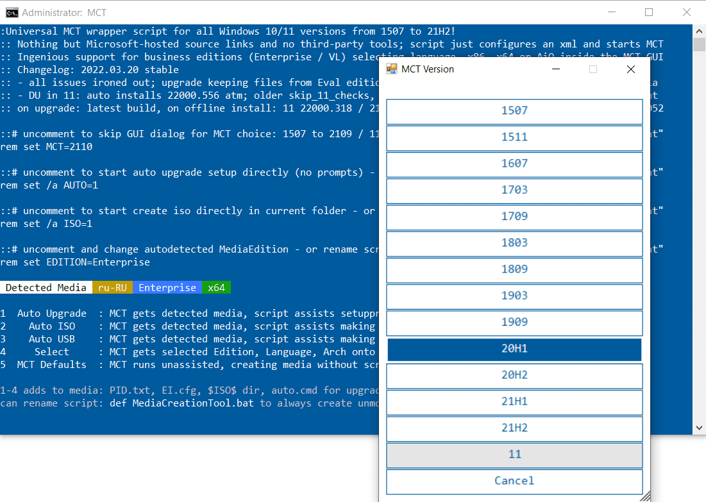Pick Windows version 1607
The image size is (706, 502).
[x=514, y=164]
